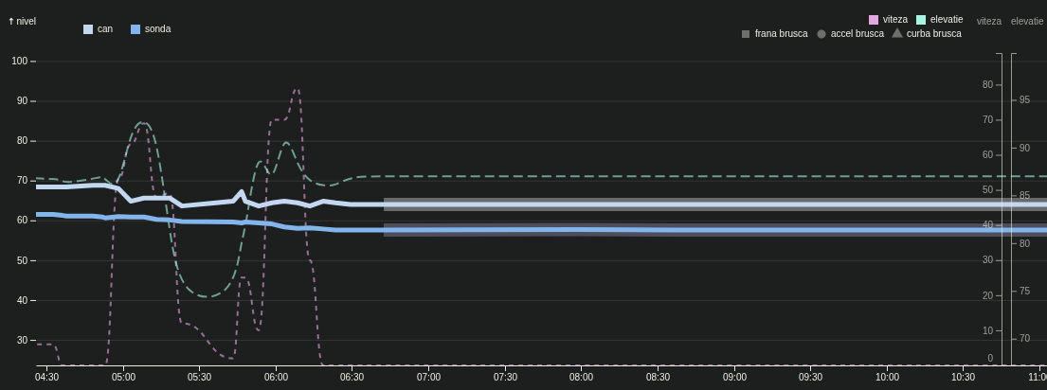Select the 'accel brusca' legend text
1047x390 pixels.
click(857, 34)
